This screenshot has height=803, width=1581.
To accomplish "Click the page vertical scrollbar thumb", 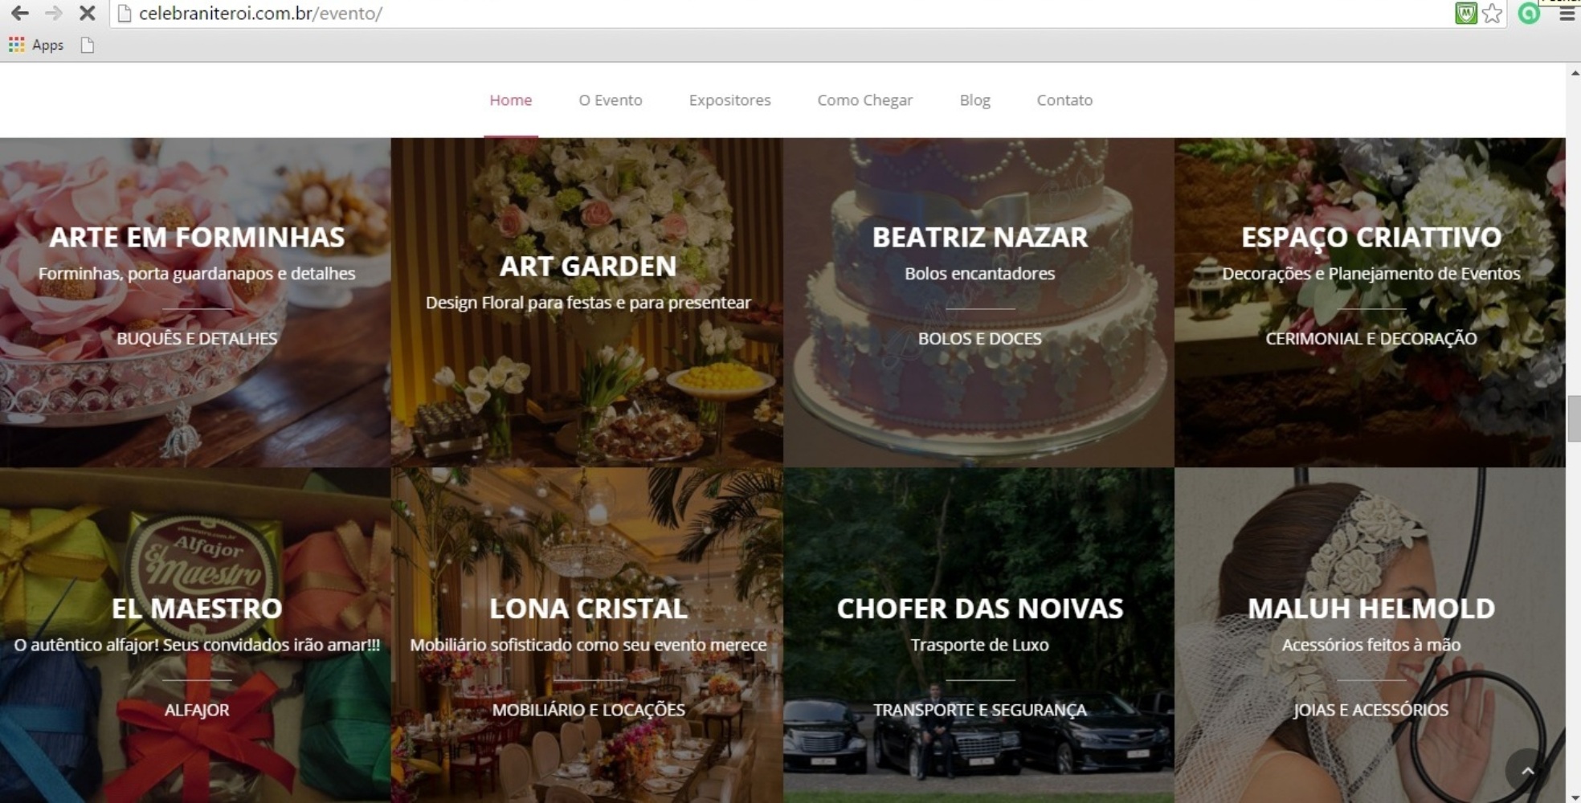I will 1574,418.
